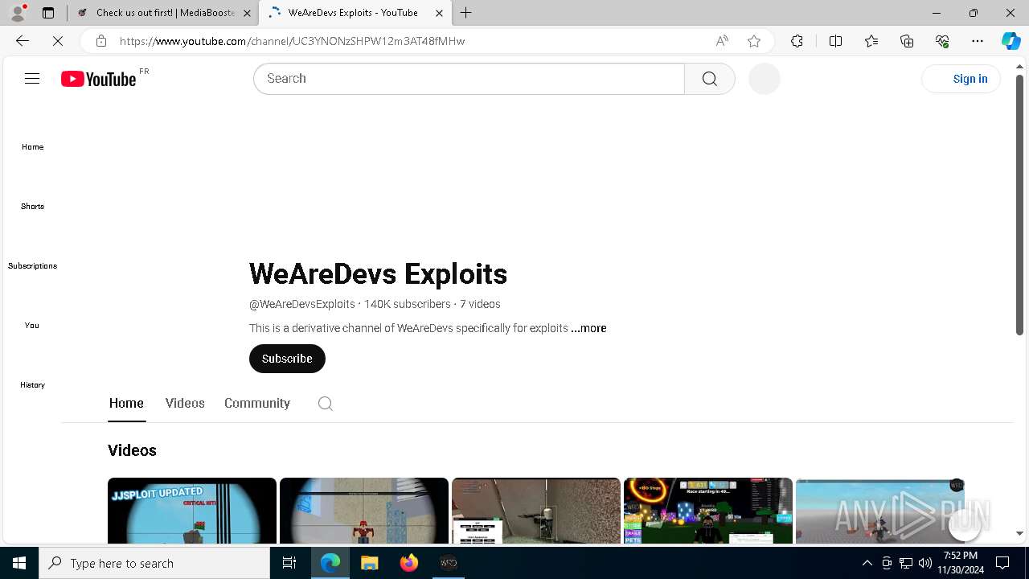The height and width of the screenshot is (579, 1029).
Task: Open a new browser tab
Action: pyautogui.click(x=466, y=13)
